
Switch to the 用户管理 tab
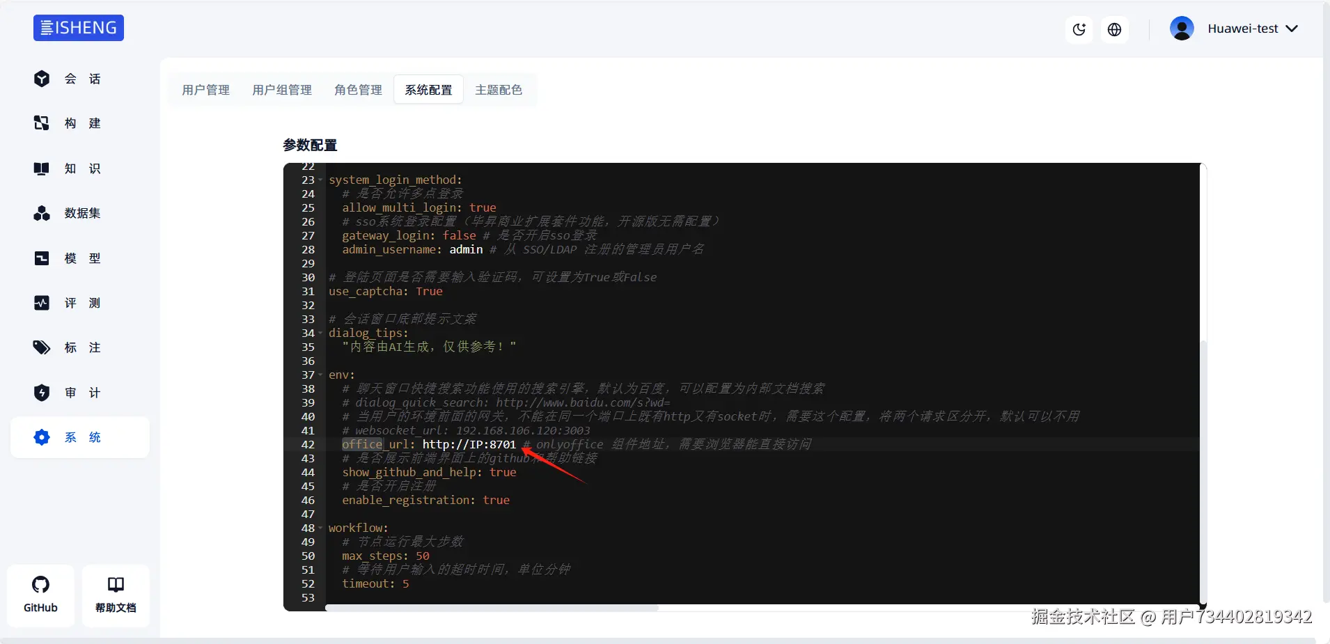click(205, 90)
